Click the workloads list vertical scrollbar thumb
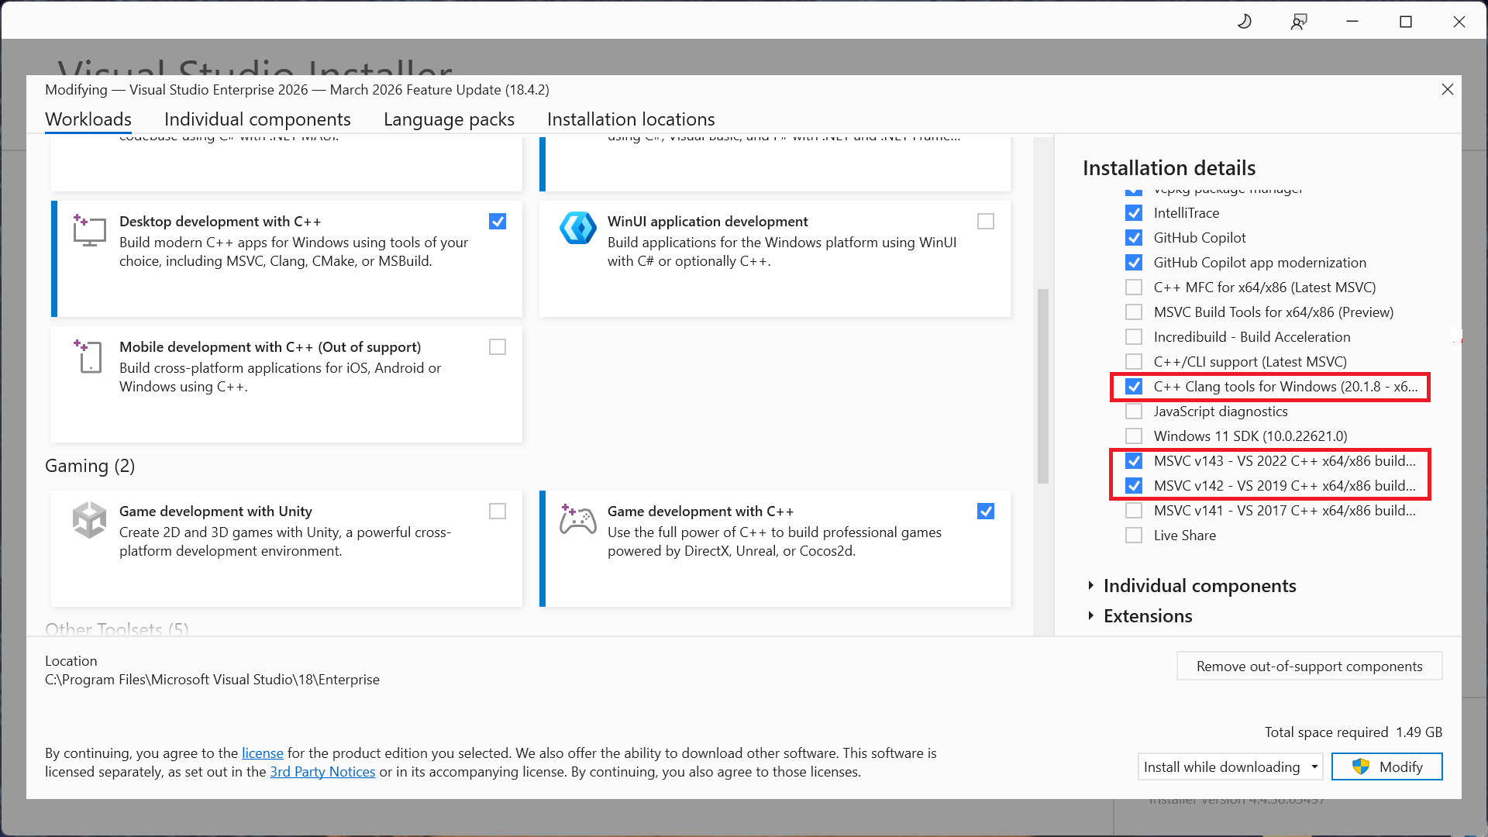1488x837 pixels. click(x=1043, y=386)
